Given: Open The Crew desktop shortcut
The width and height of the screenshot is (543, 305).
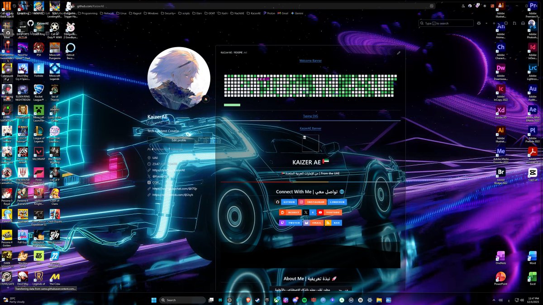Looking at the screenshot, I should point(55,279).
